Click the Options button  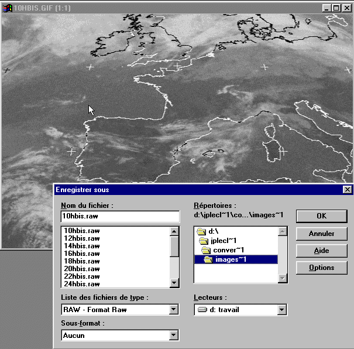[321, 268]
